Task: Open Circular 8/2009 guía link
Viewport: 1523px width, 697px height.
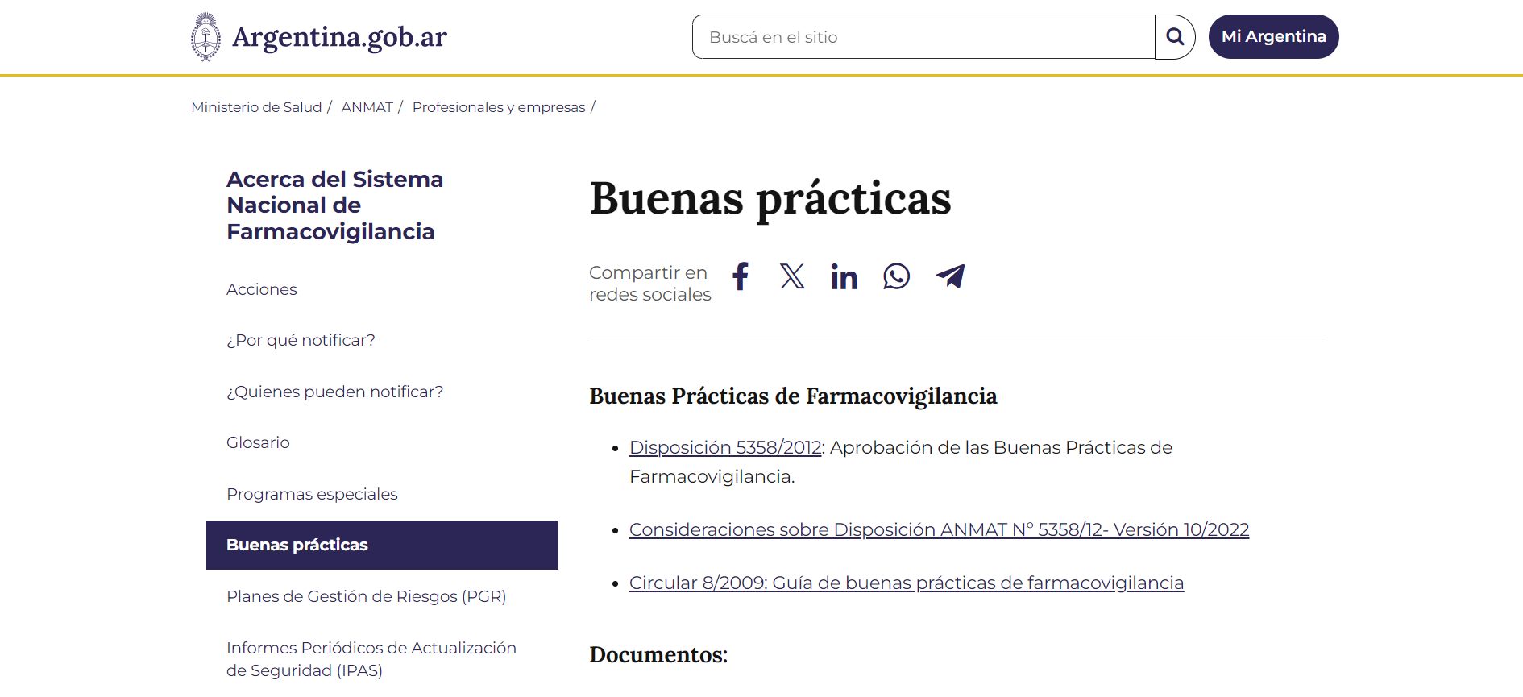Action: click(906, 583)
